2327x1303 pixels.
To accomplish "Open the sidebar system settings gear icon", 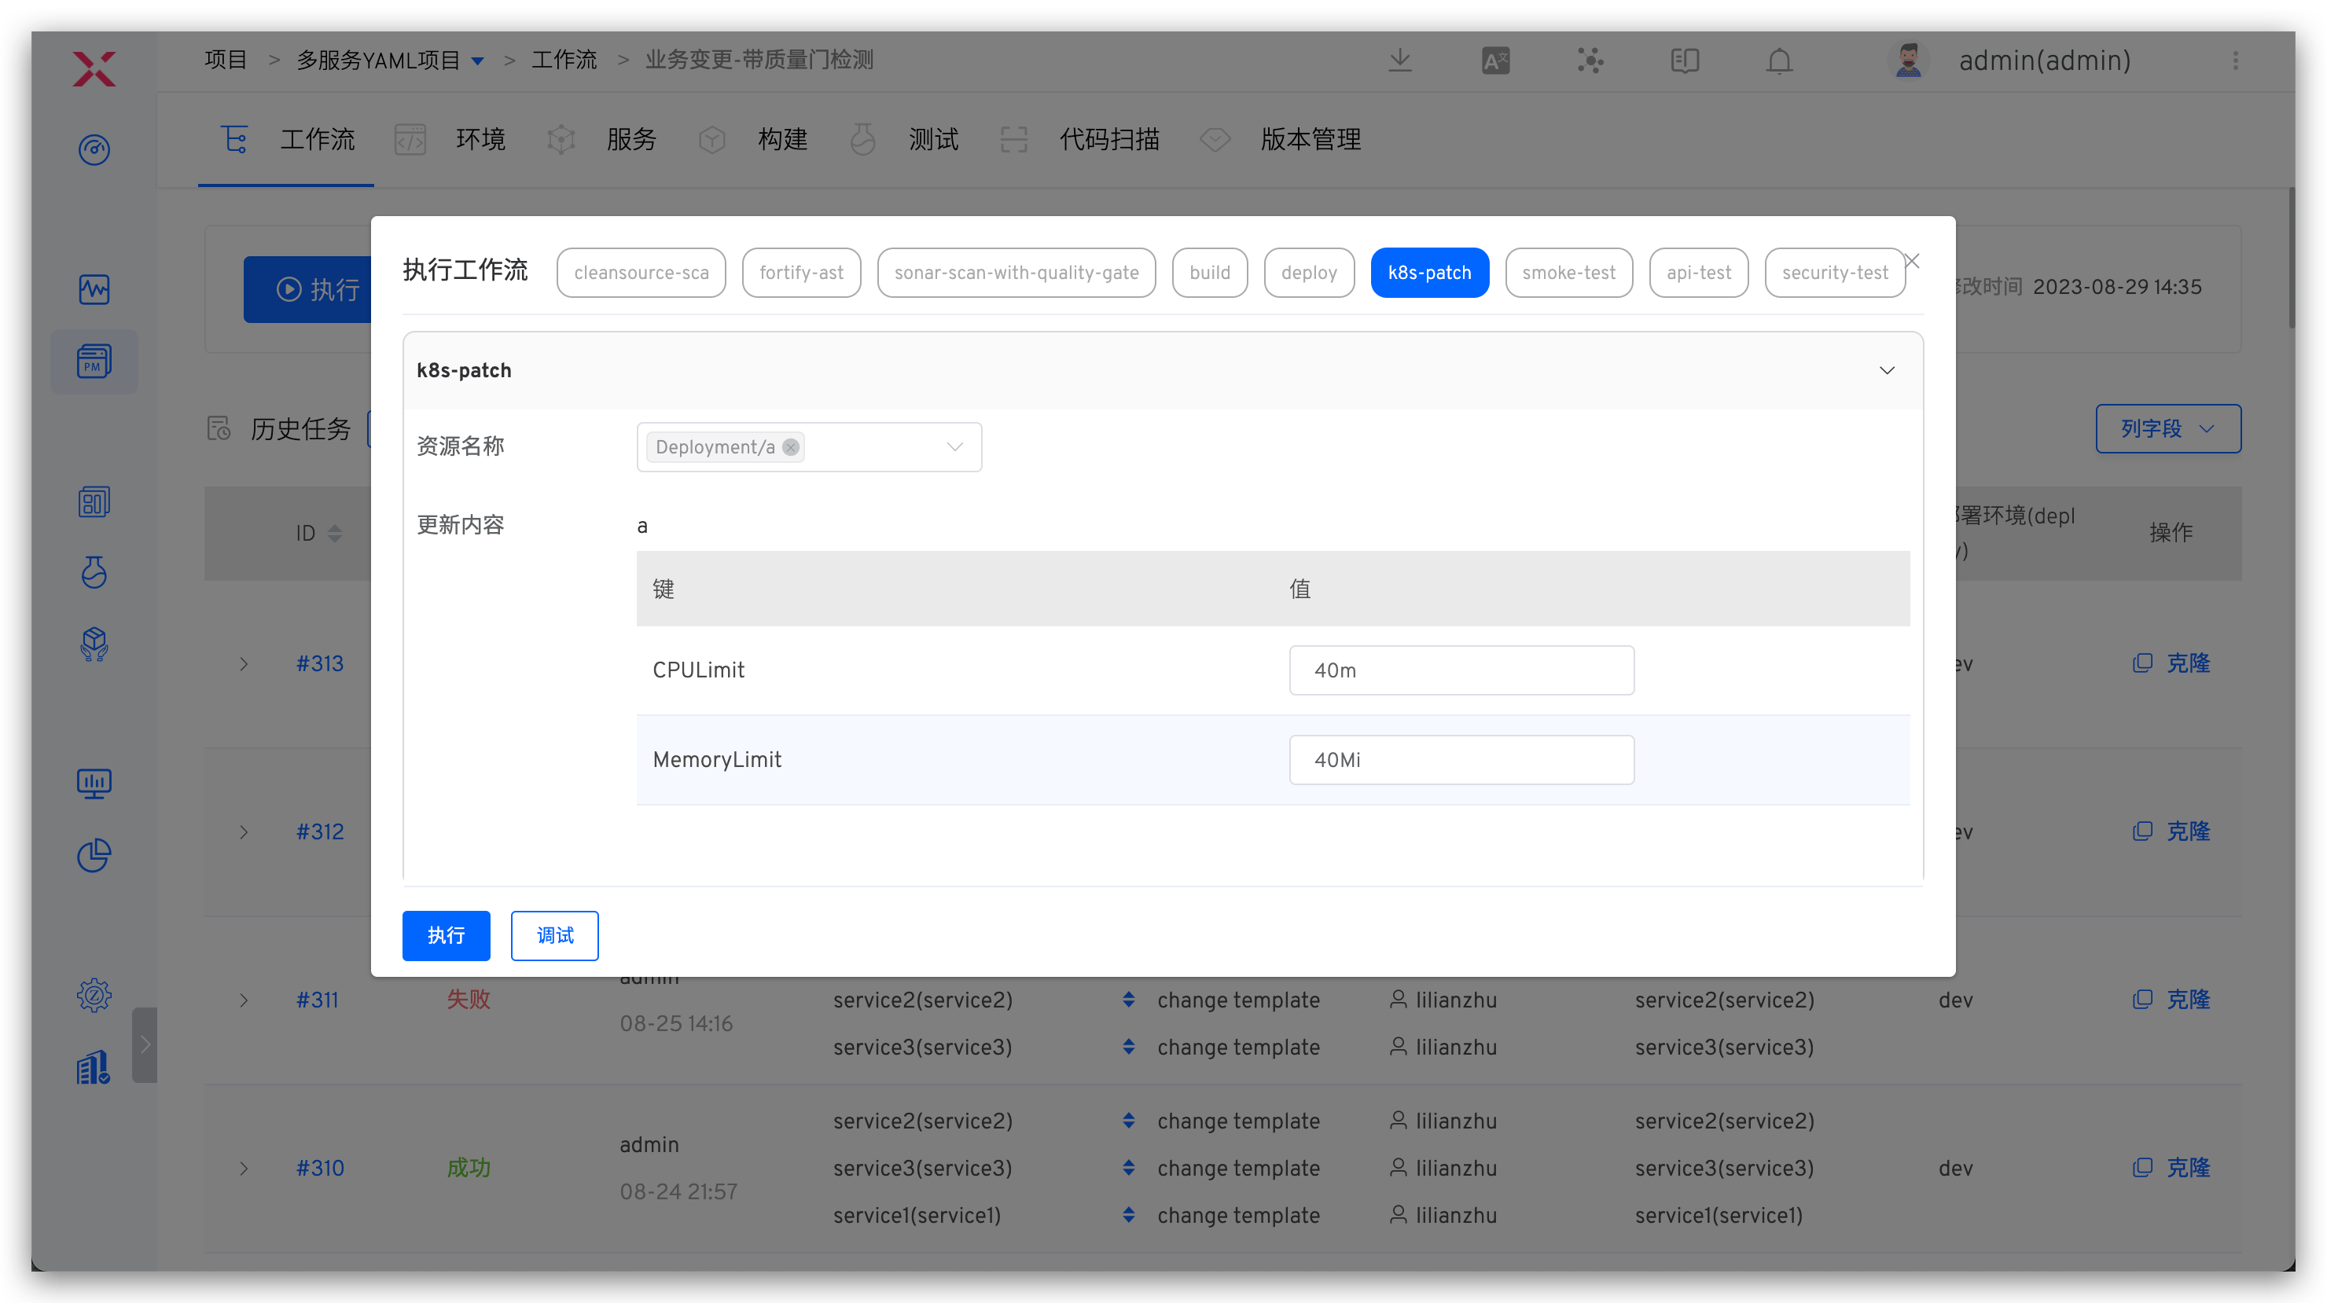I will [94, 995].
